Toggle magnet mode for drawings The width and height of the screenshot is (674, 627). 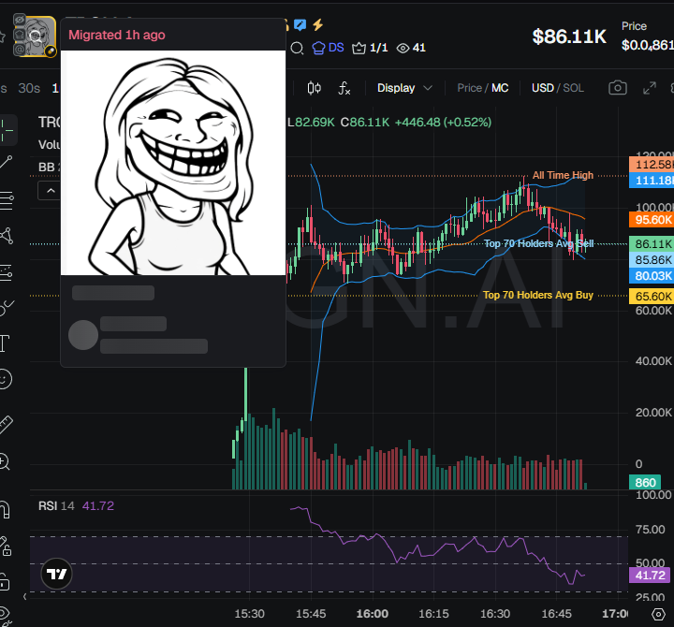click(5, 510)
